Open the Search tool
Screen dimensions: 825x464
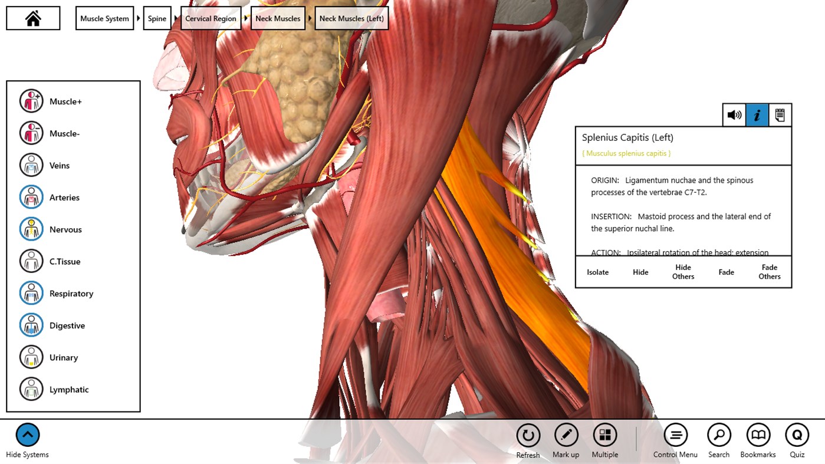coord(718,435)
